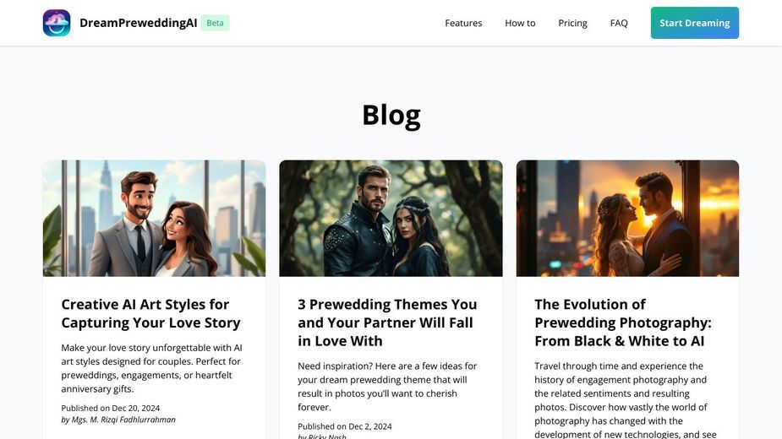The height and width of the screenshot is (439, 782).
Task: Click the Need inspiration excerpt text
Action: pos(387,386)
